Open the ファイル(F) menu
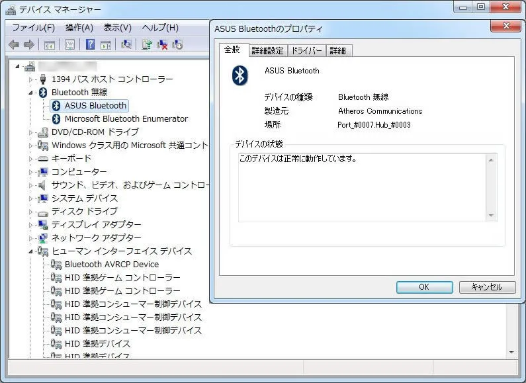This screenshot has width=526, height=383. [x=33, y=28]
